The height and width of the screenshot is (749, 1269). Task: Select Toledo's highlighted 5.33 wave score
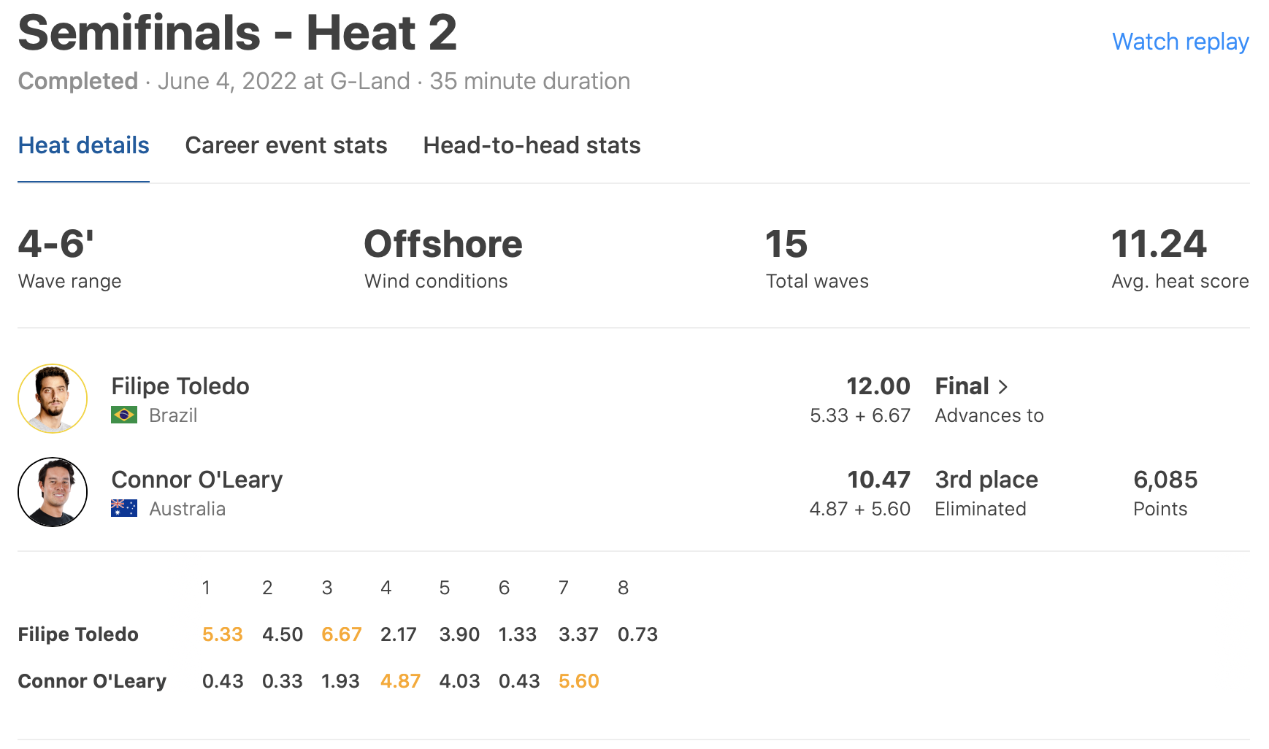click(x=222, y=634)
